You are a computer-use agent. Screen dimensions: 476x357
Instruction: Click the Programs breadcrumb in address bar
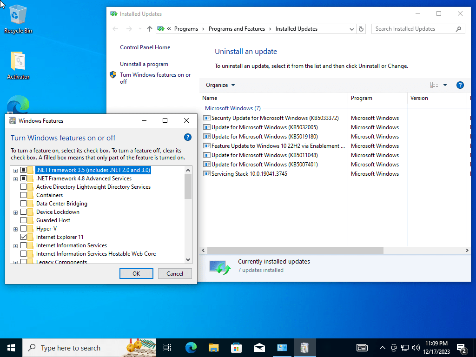pyautogui.click(x=186, y=29)
